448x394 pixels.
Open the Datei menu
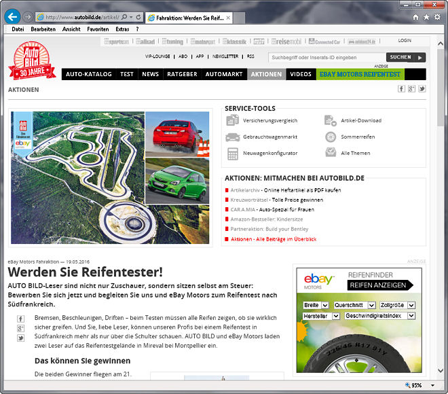[18, 29]
